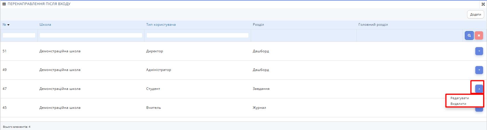Screen dimensions: 487x130
Task: Click the Тип користувача column header
Action: [x=161, y=25]
